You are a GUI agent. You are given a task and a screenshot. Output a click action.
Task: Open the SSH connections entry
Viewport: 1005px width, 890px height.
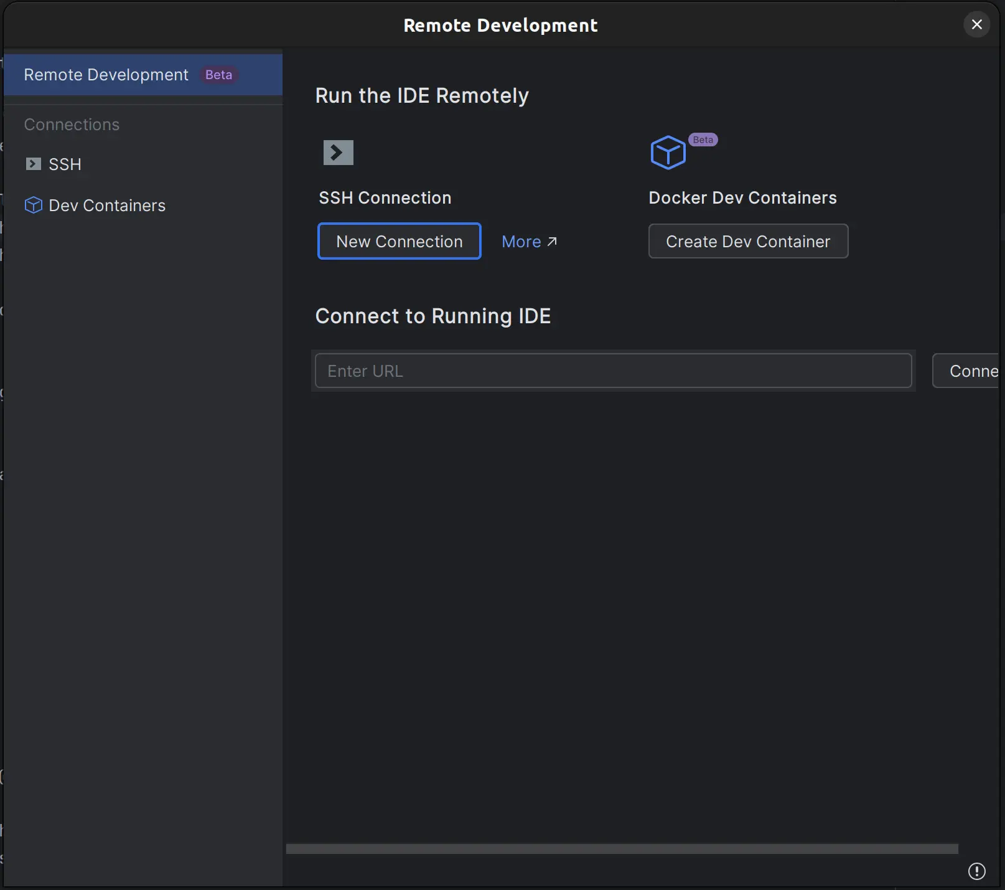(65, 164)
